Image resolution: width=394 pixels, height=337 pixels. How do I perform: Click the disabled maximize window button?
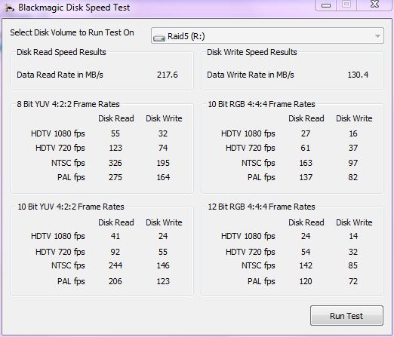[x=346, y=5]
